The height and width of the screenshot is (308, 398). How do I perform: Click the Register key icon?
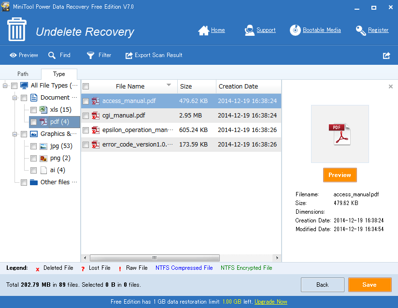pos(361,30)
